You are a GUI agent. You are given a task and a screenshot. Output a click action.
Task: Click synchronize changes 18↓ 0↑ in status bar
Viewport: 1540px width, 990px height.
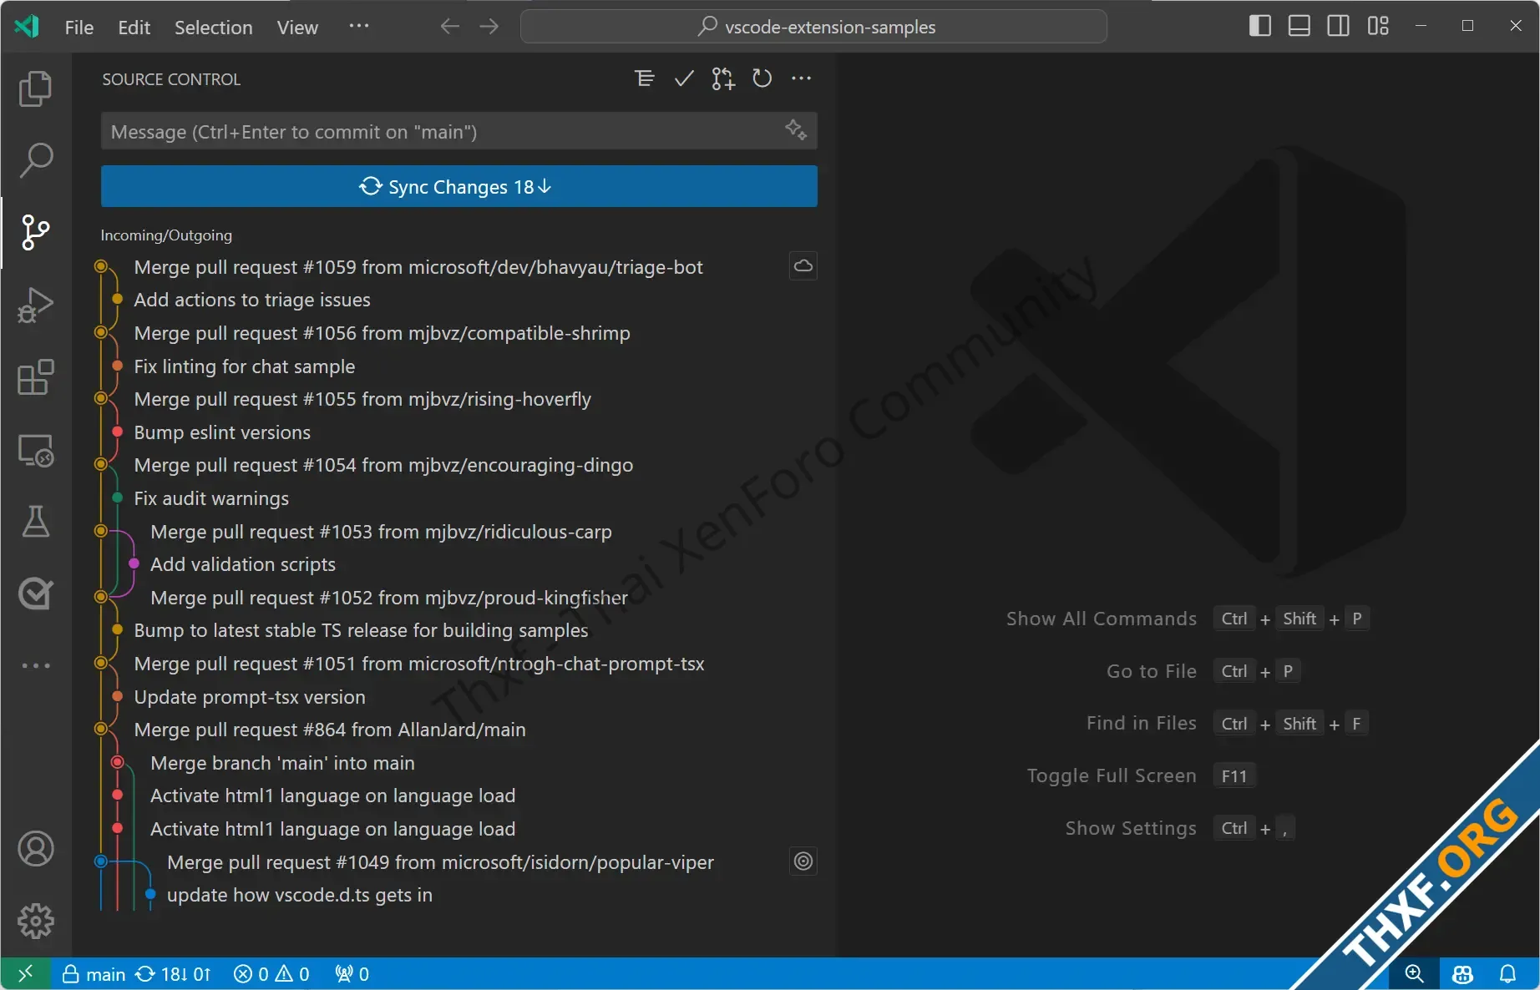[173, 973]
